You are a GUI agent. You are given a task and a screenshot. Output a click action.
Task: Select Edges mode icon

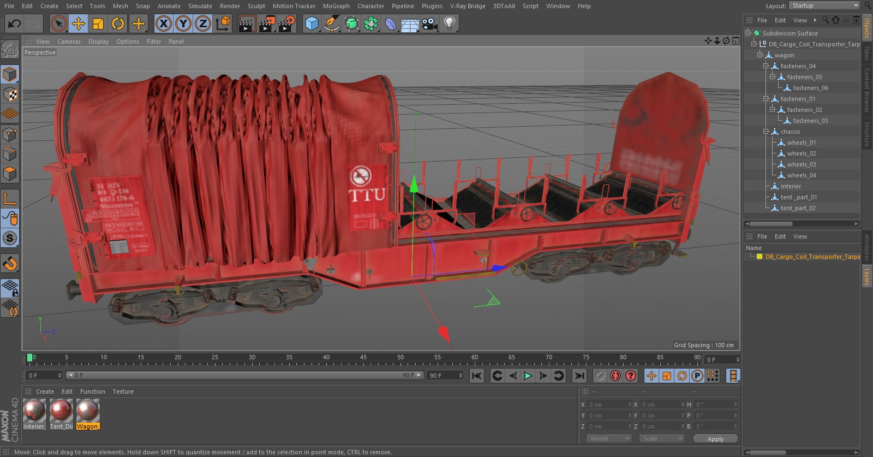click(10, 153)
